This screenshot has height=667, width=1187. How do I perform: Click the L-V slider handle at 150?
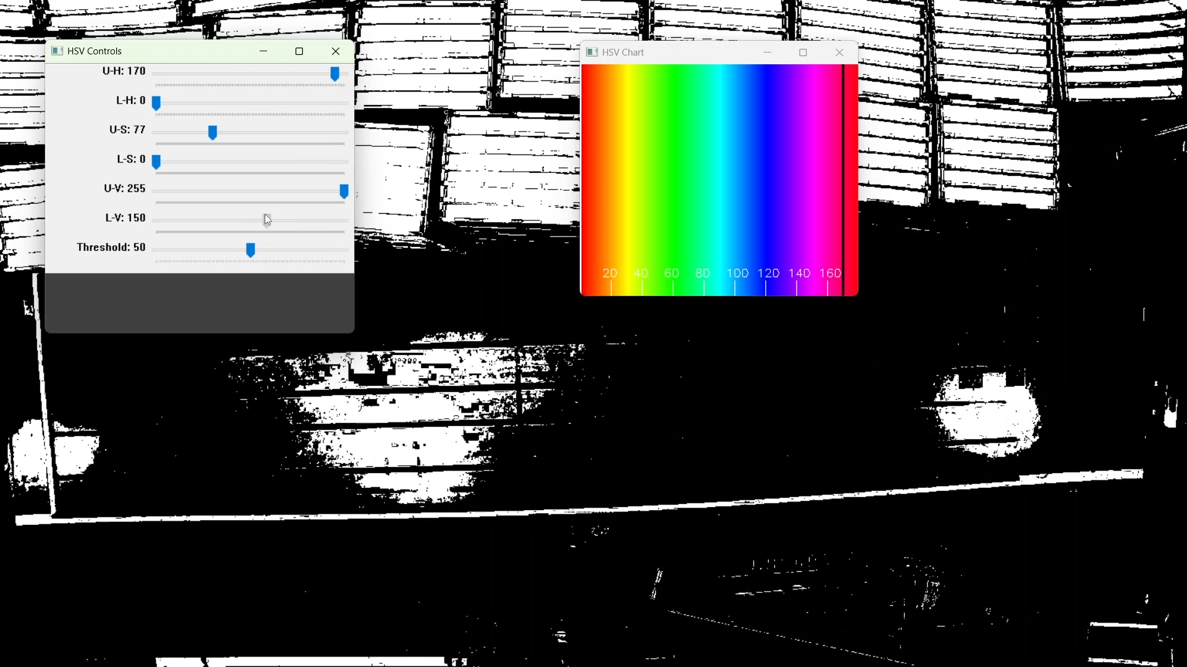click(267, 220)
